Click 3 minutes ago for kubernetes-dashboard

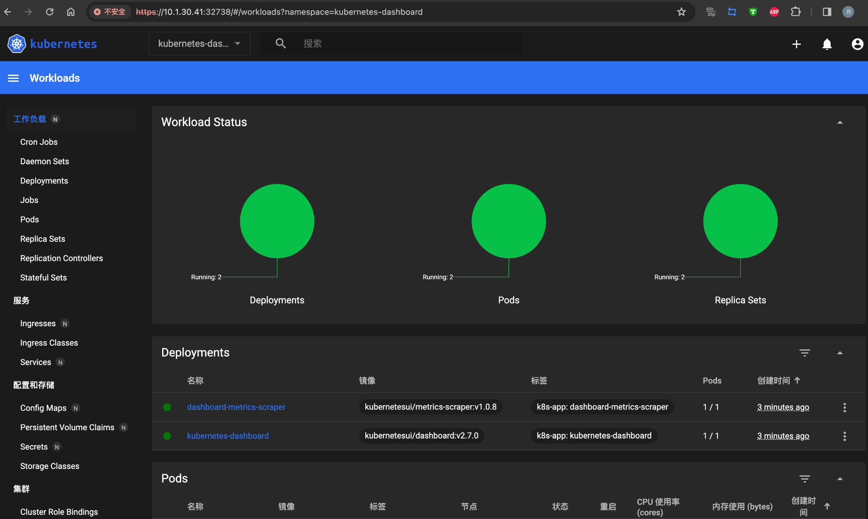(783, 436)
